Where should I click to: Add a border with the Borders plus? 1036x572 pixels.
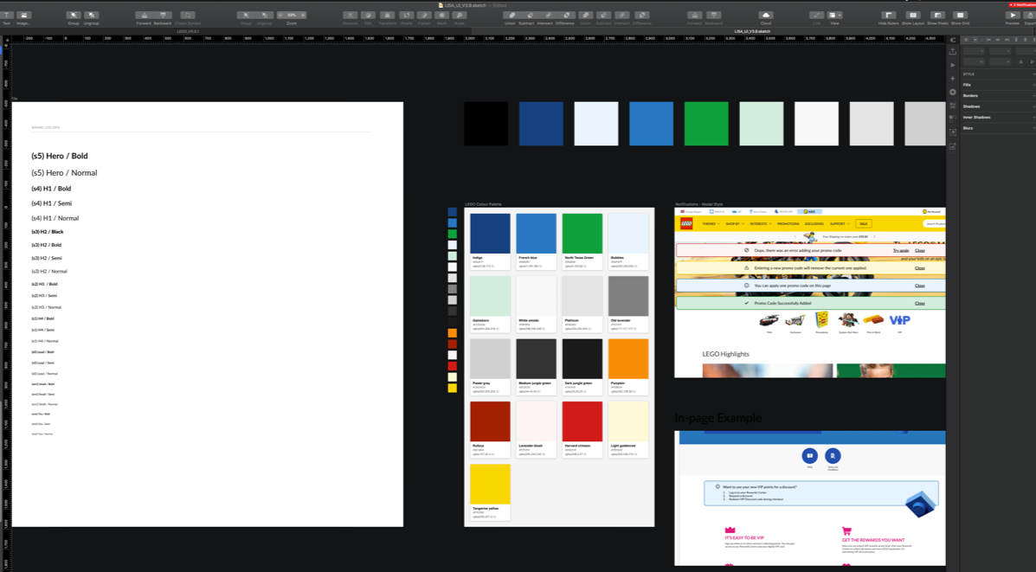tap(1033, 96)
